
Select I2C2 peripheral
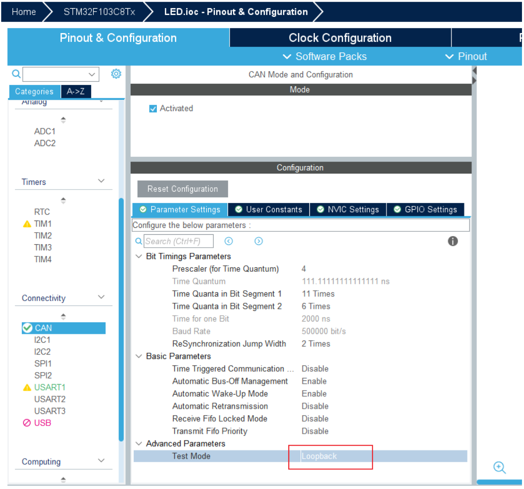42,352
